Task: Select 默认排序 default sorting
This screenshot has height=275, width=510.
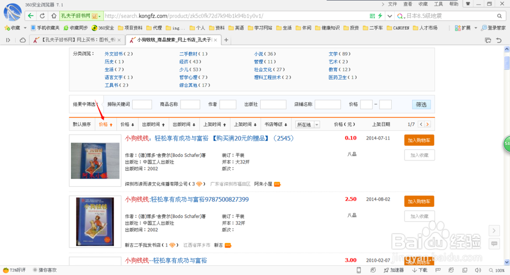Action: coord(82,124)
